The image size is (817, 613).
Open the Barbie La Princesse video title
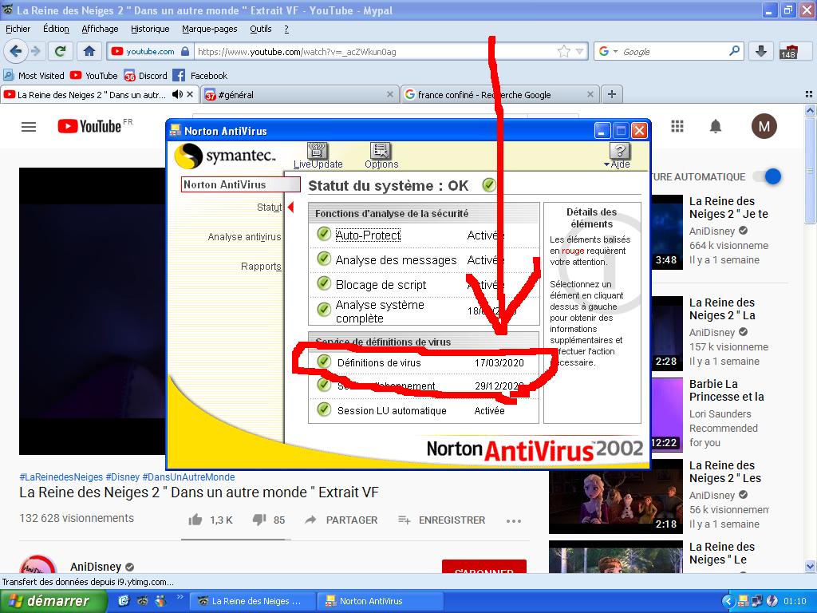pos(726,390)
